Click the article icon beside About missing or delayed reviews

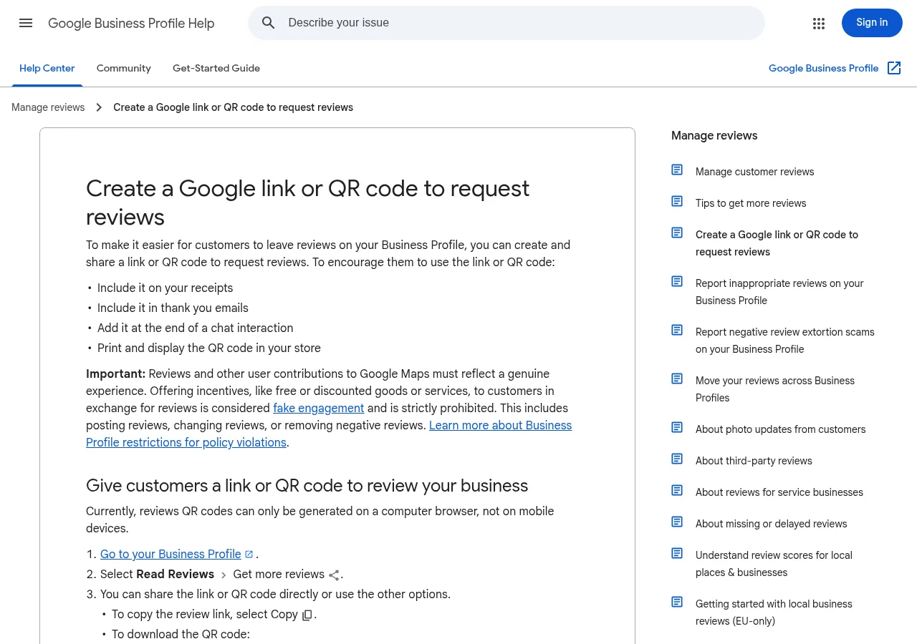(x=677, y=522)
